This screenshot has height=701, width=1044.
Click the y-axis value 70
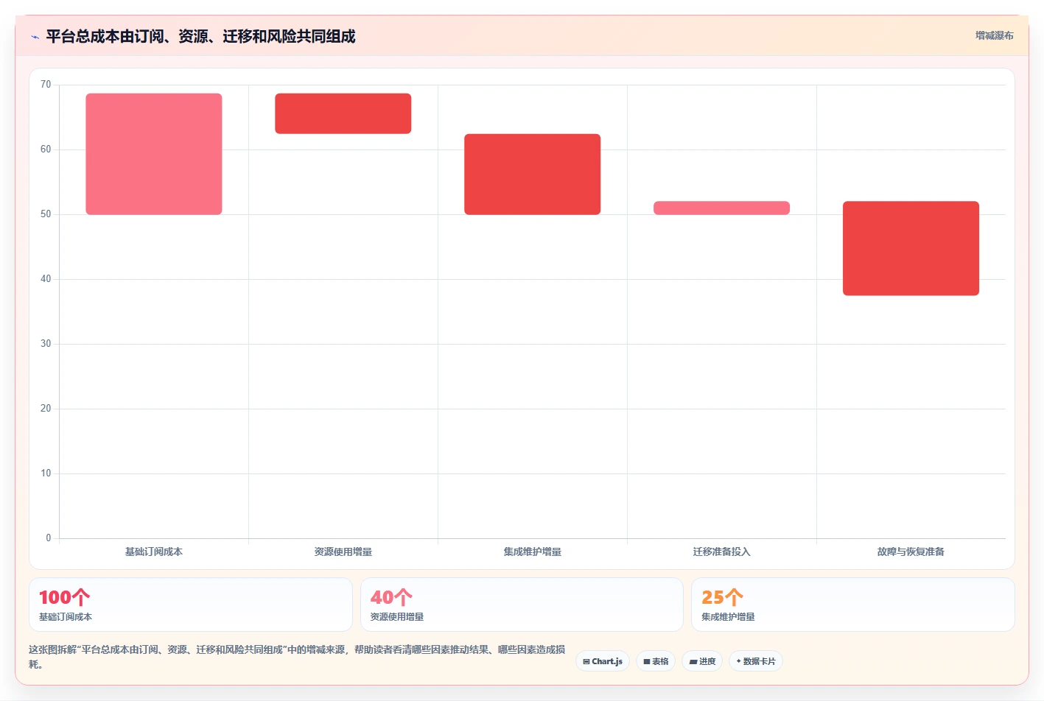pyautogui.click(x=46, y=85)
